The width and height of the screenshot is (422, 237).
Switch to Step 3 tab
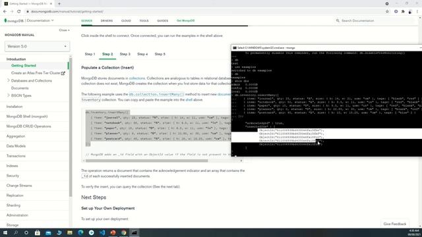tap(125, 54)
